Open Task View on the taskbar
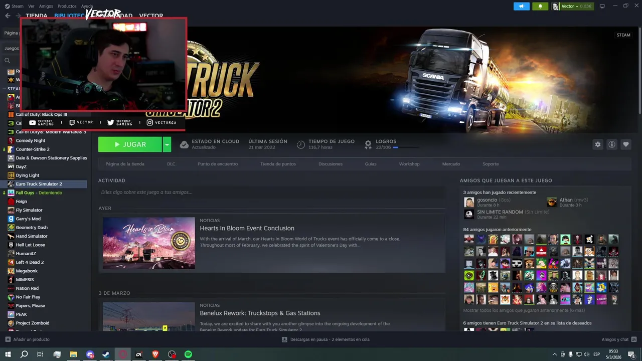 [x=40, y=354]
